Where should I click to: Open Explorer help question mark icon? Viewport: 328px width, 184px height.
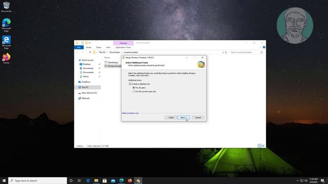point(264,48)
